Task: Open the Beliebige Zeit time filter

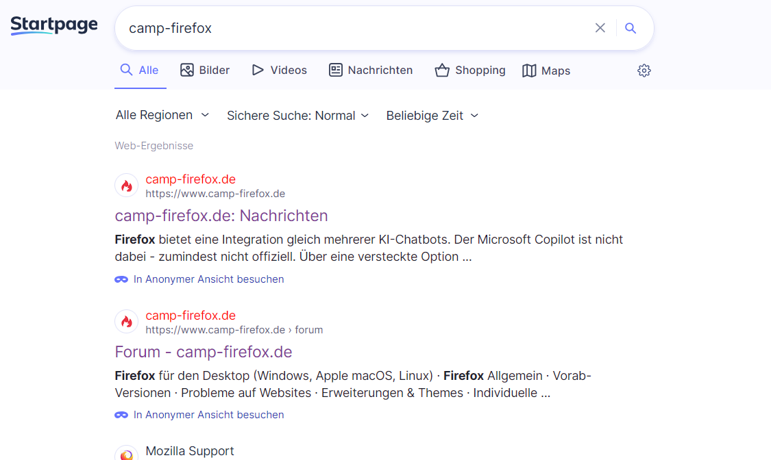Action: click(432, 116)
